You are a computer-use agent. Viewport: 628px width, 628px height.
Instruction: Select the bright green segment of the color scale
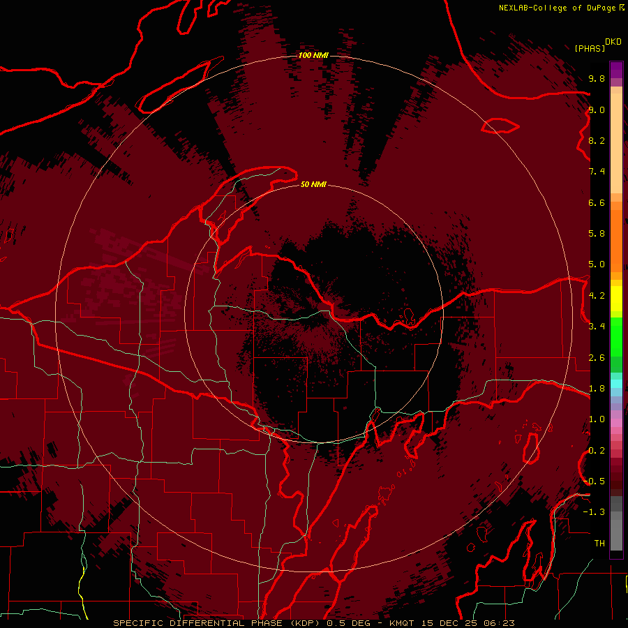[x=616, y=336]
